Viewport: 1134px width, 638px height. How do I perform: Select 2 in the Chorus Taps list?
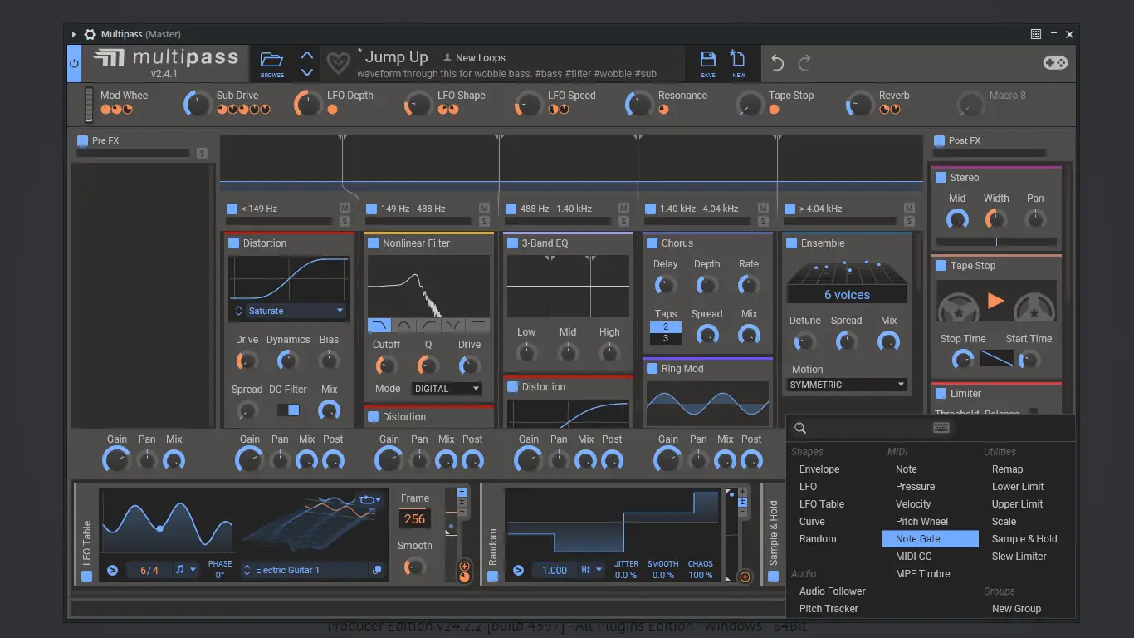coord(666,327)
